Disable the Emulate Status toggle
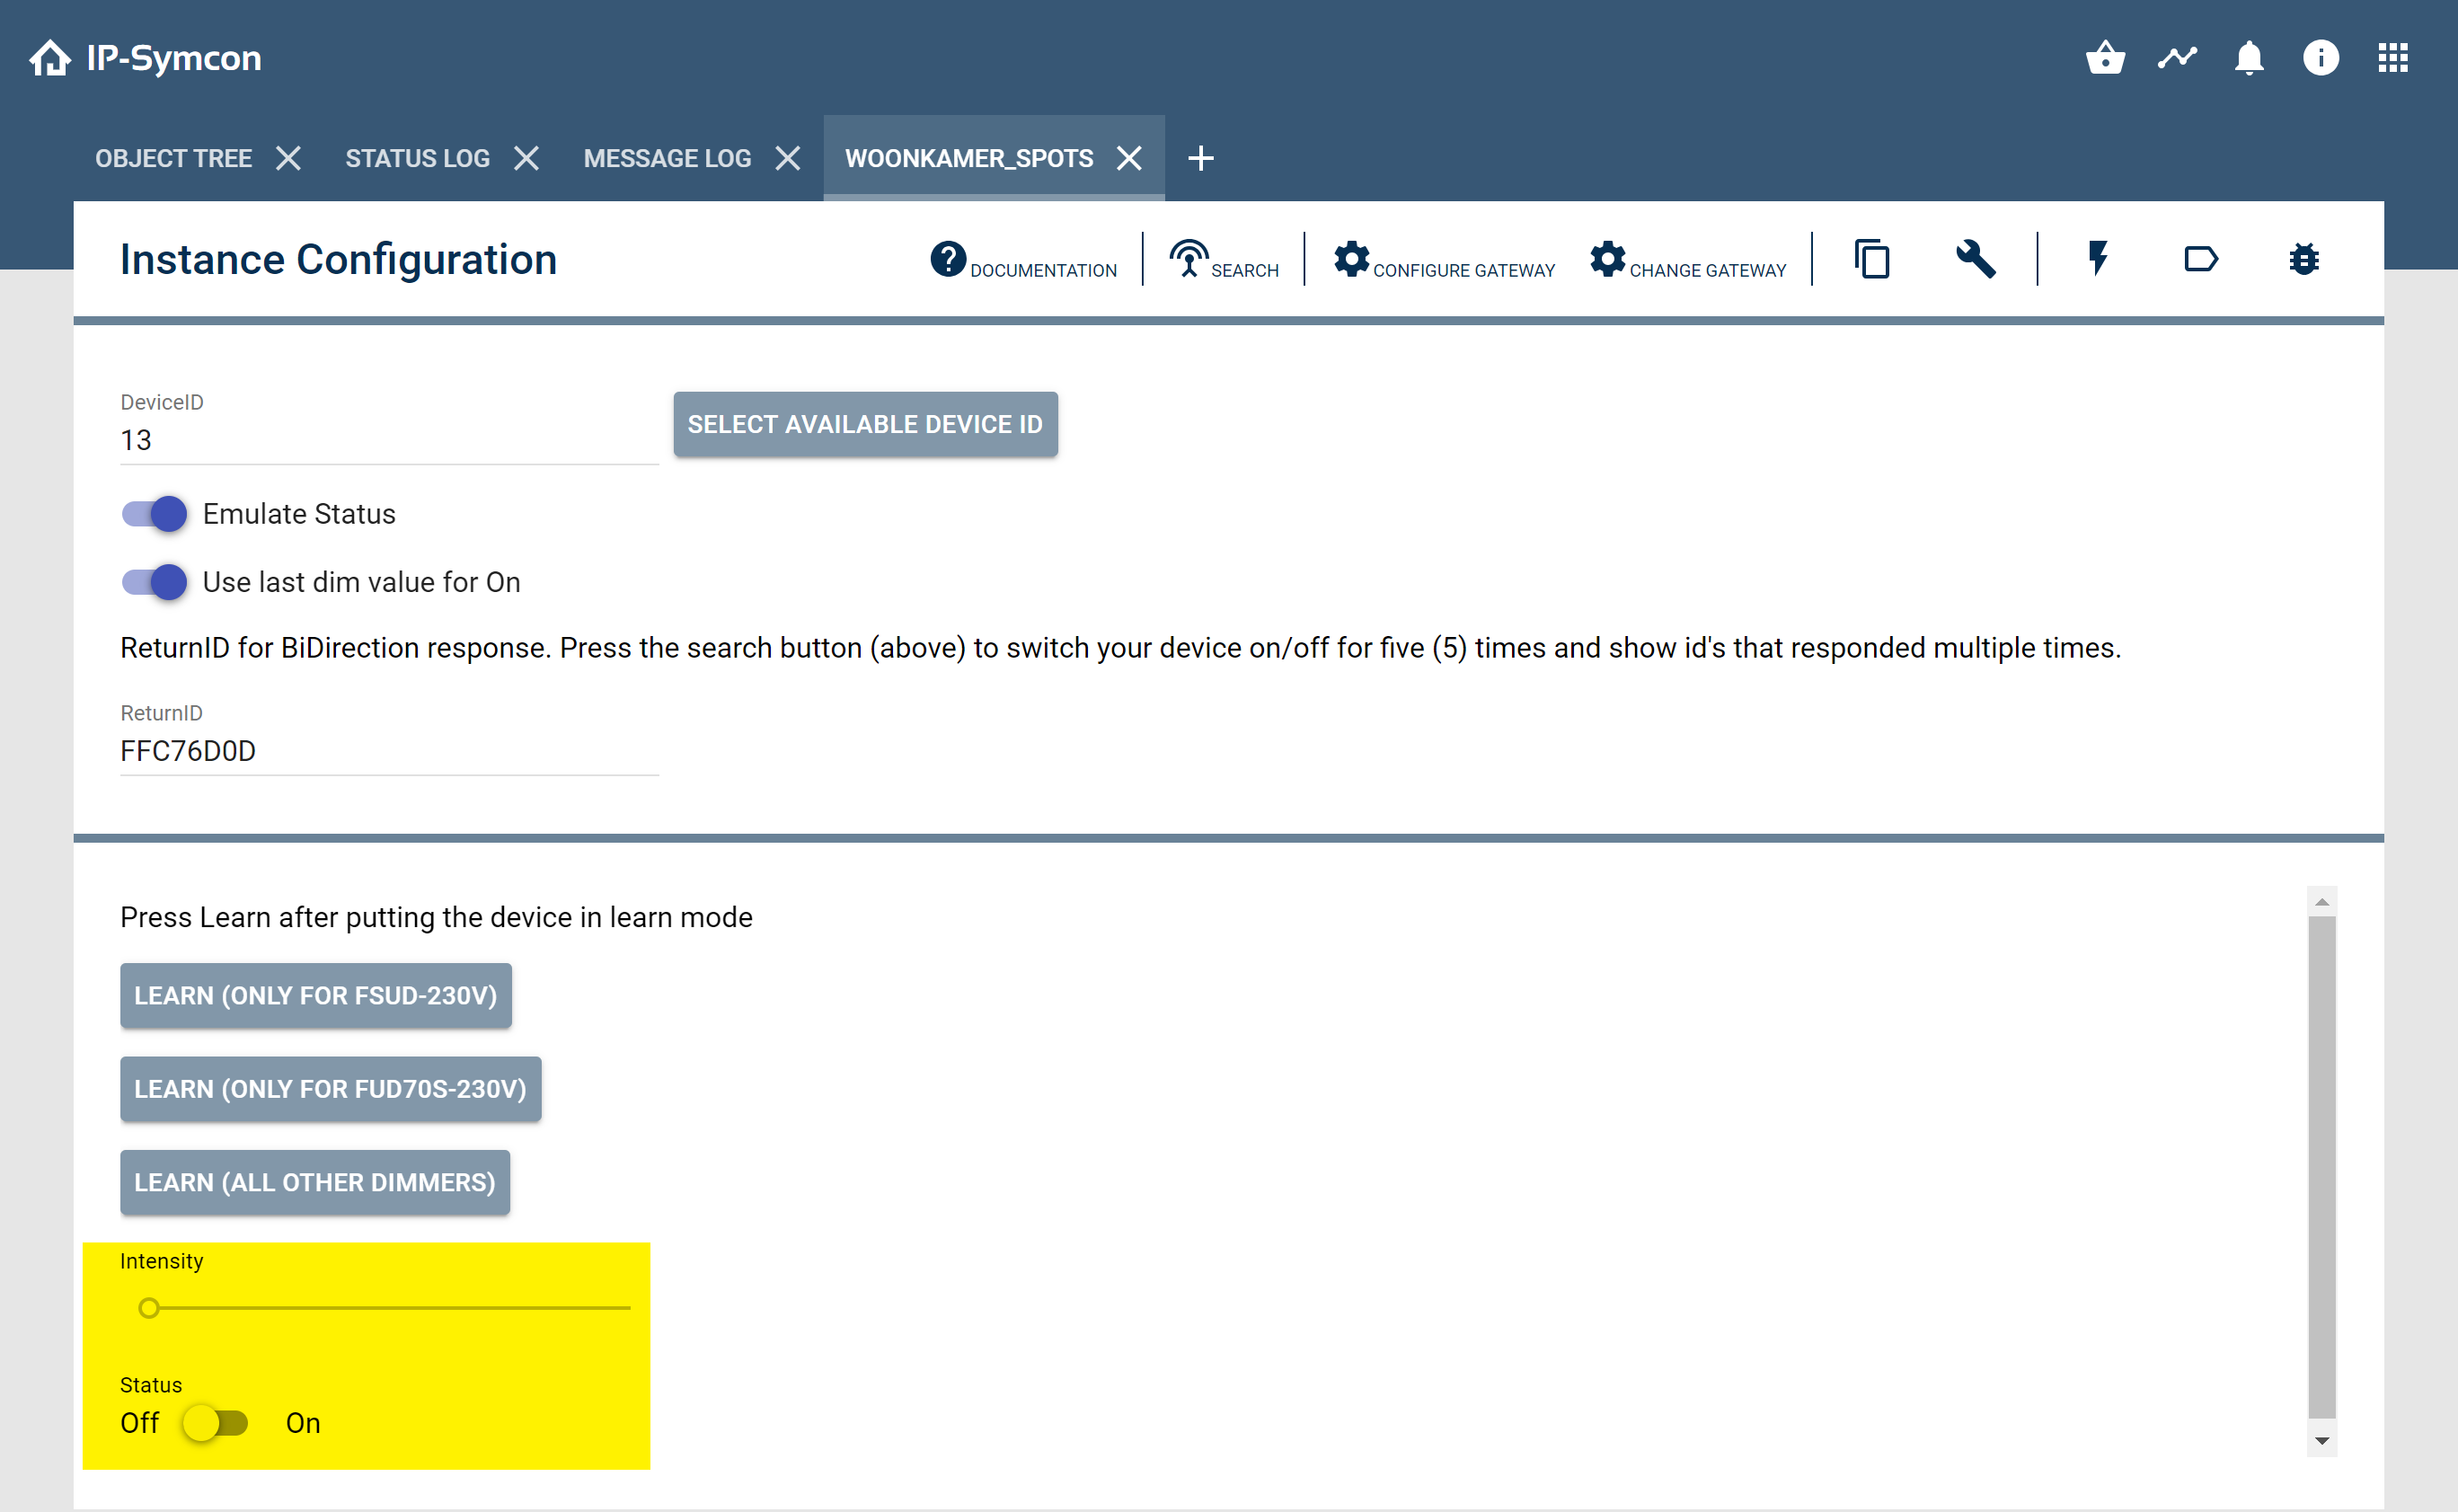The height and width of the screenshot is (1512, 2458). click(154, 514)
